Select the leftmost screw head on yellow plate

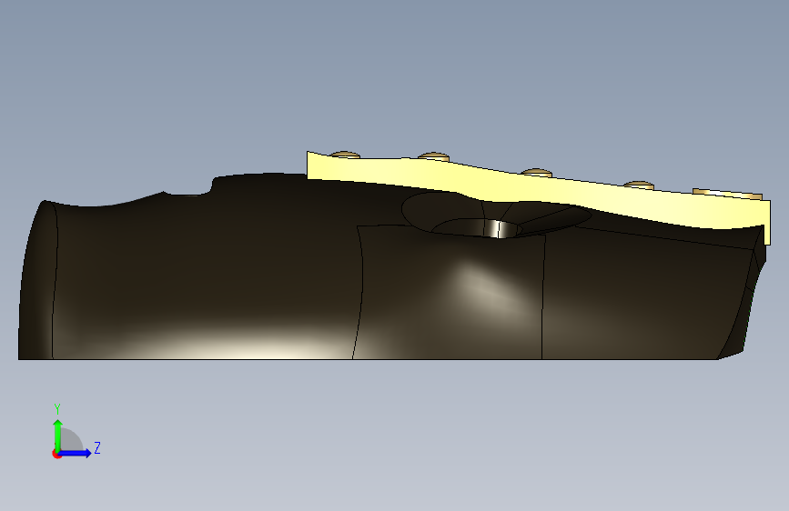coord(344,155)
